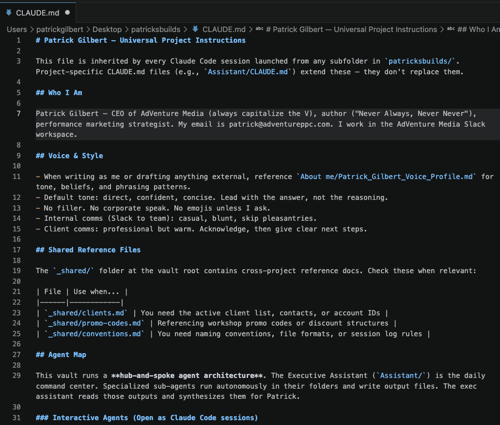Click the '## Shared Reference Files' heading

click(88, 250)
